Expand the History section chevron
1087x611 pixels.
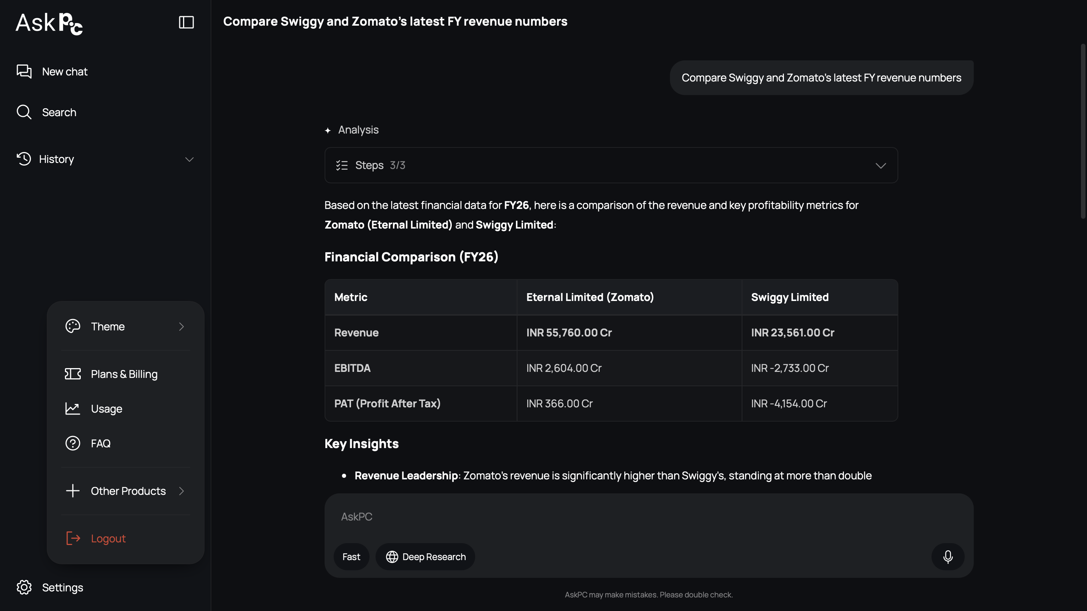point(189,160)
